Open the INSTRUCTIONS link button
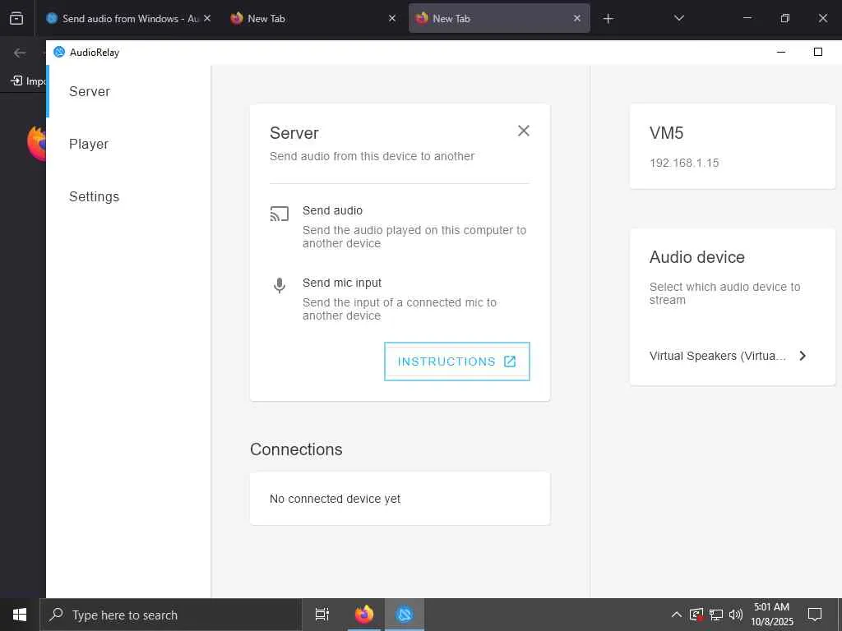842x631 pixels. pos(457,362)
